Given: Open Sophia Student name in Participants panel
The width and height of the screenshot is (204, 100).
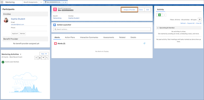Looking at the screenshot, I should click(18, 19).
